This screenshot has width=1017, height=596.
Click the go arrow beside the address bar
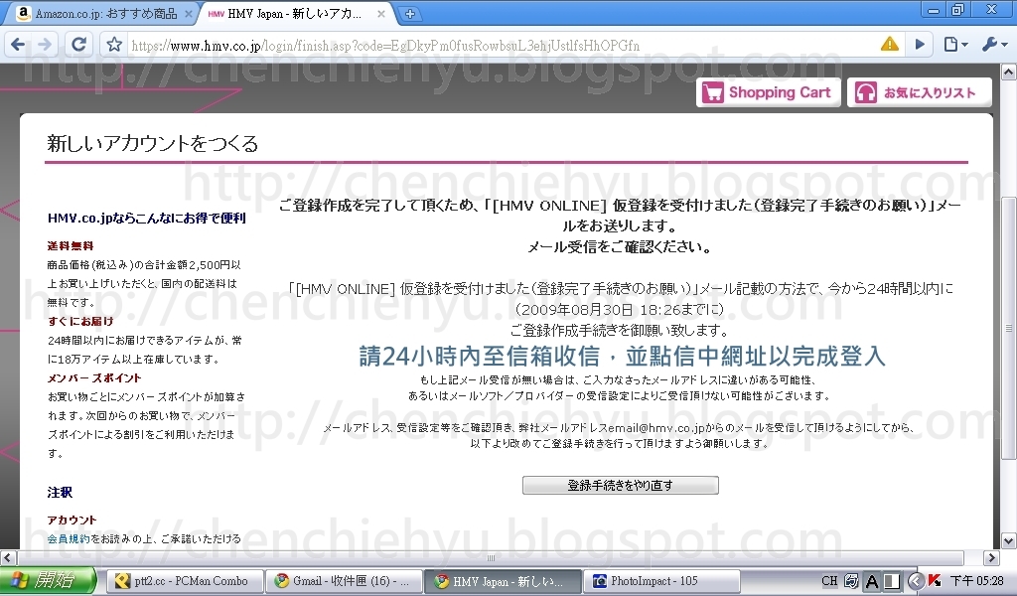[x=920, y=44]
